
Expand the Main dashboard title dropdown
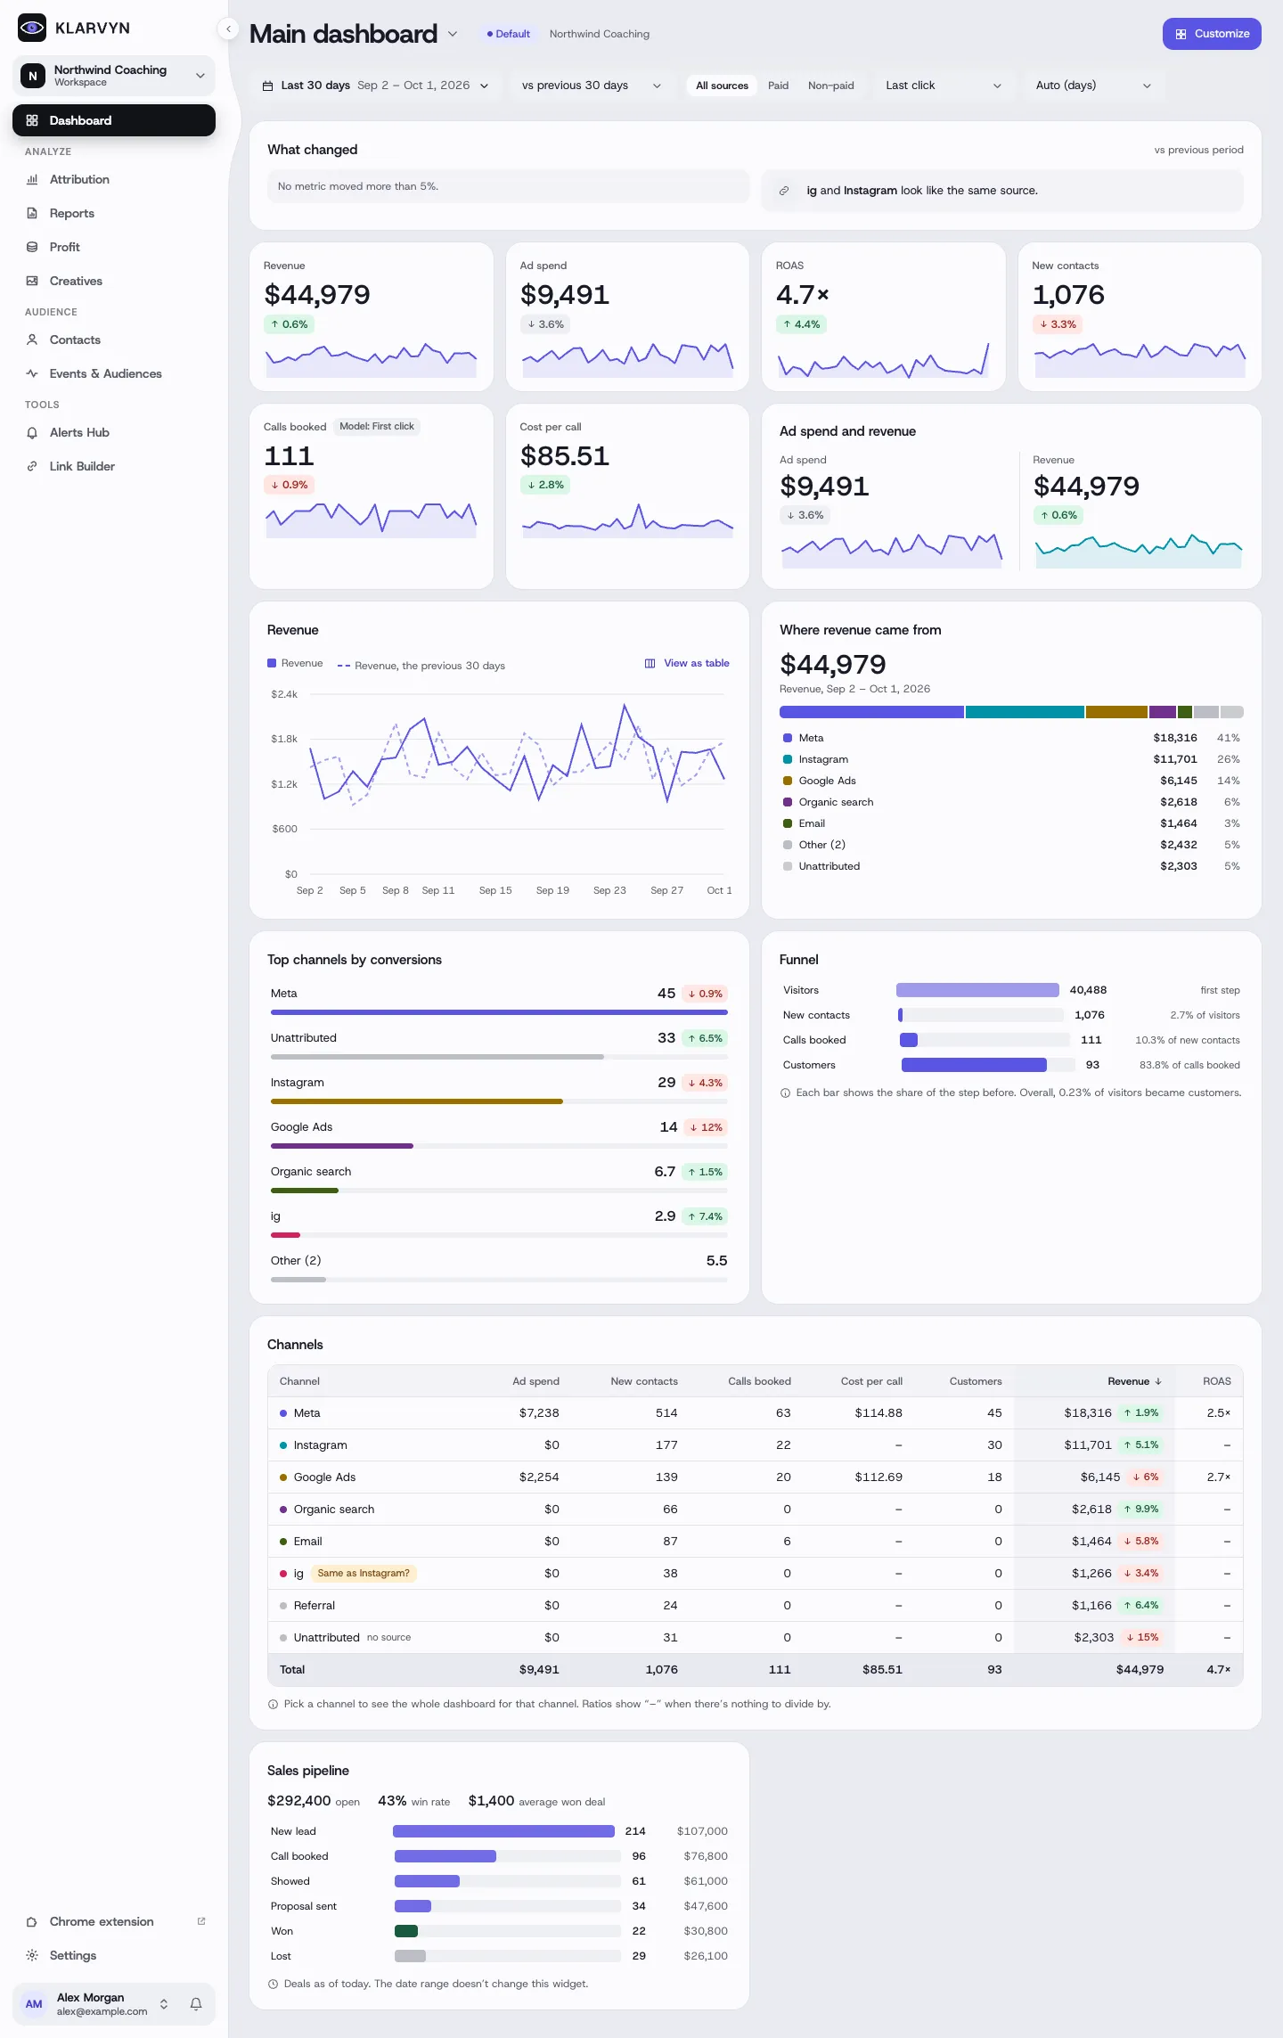(453, 34)
